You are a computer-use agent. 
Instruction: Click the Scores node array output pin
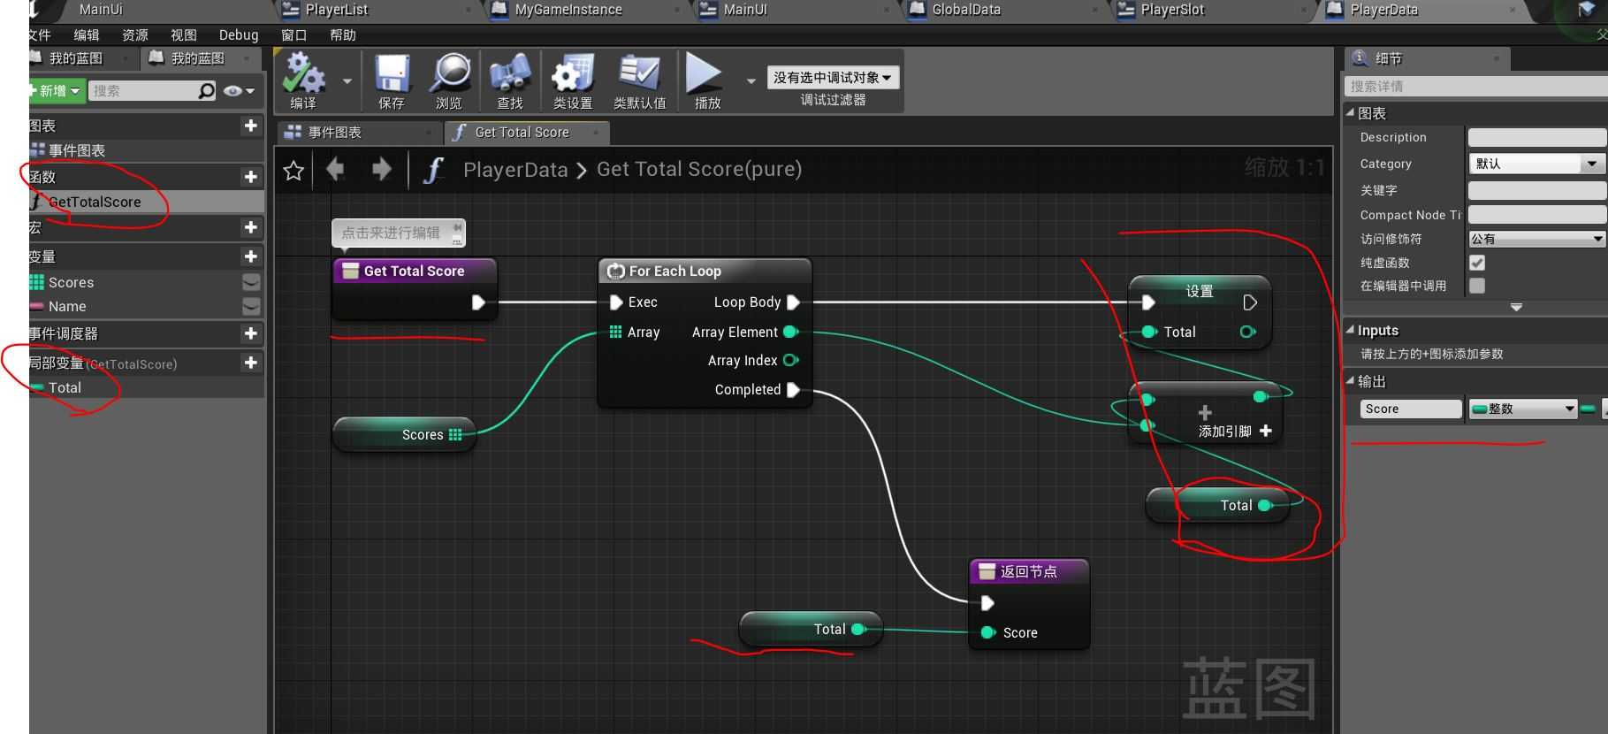455,434
